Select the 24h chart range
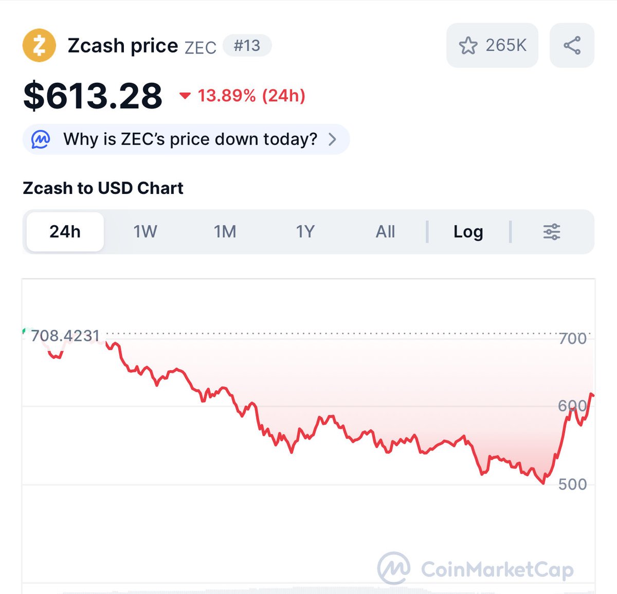Image resolution: width=617 pixels, height=594 pixels. pos(65,232)
